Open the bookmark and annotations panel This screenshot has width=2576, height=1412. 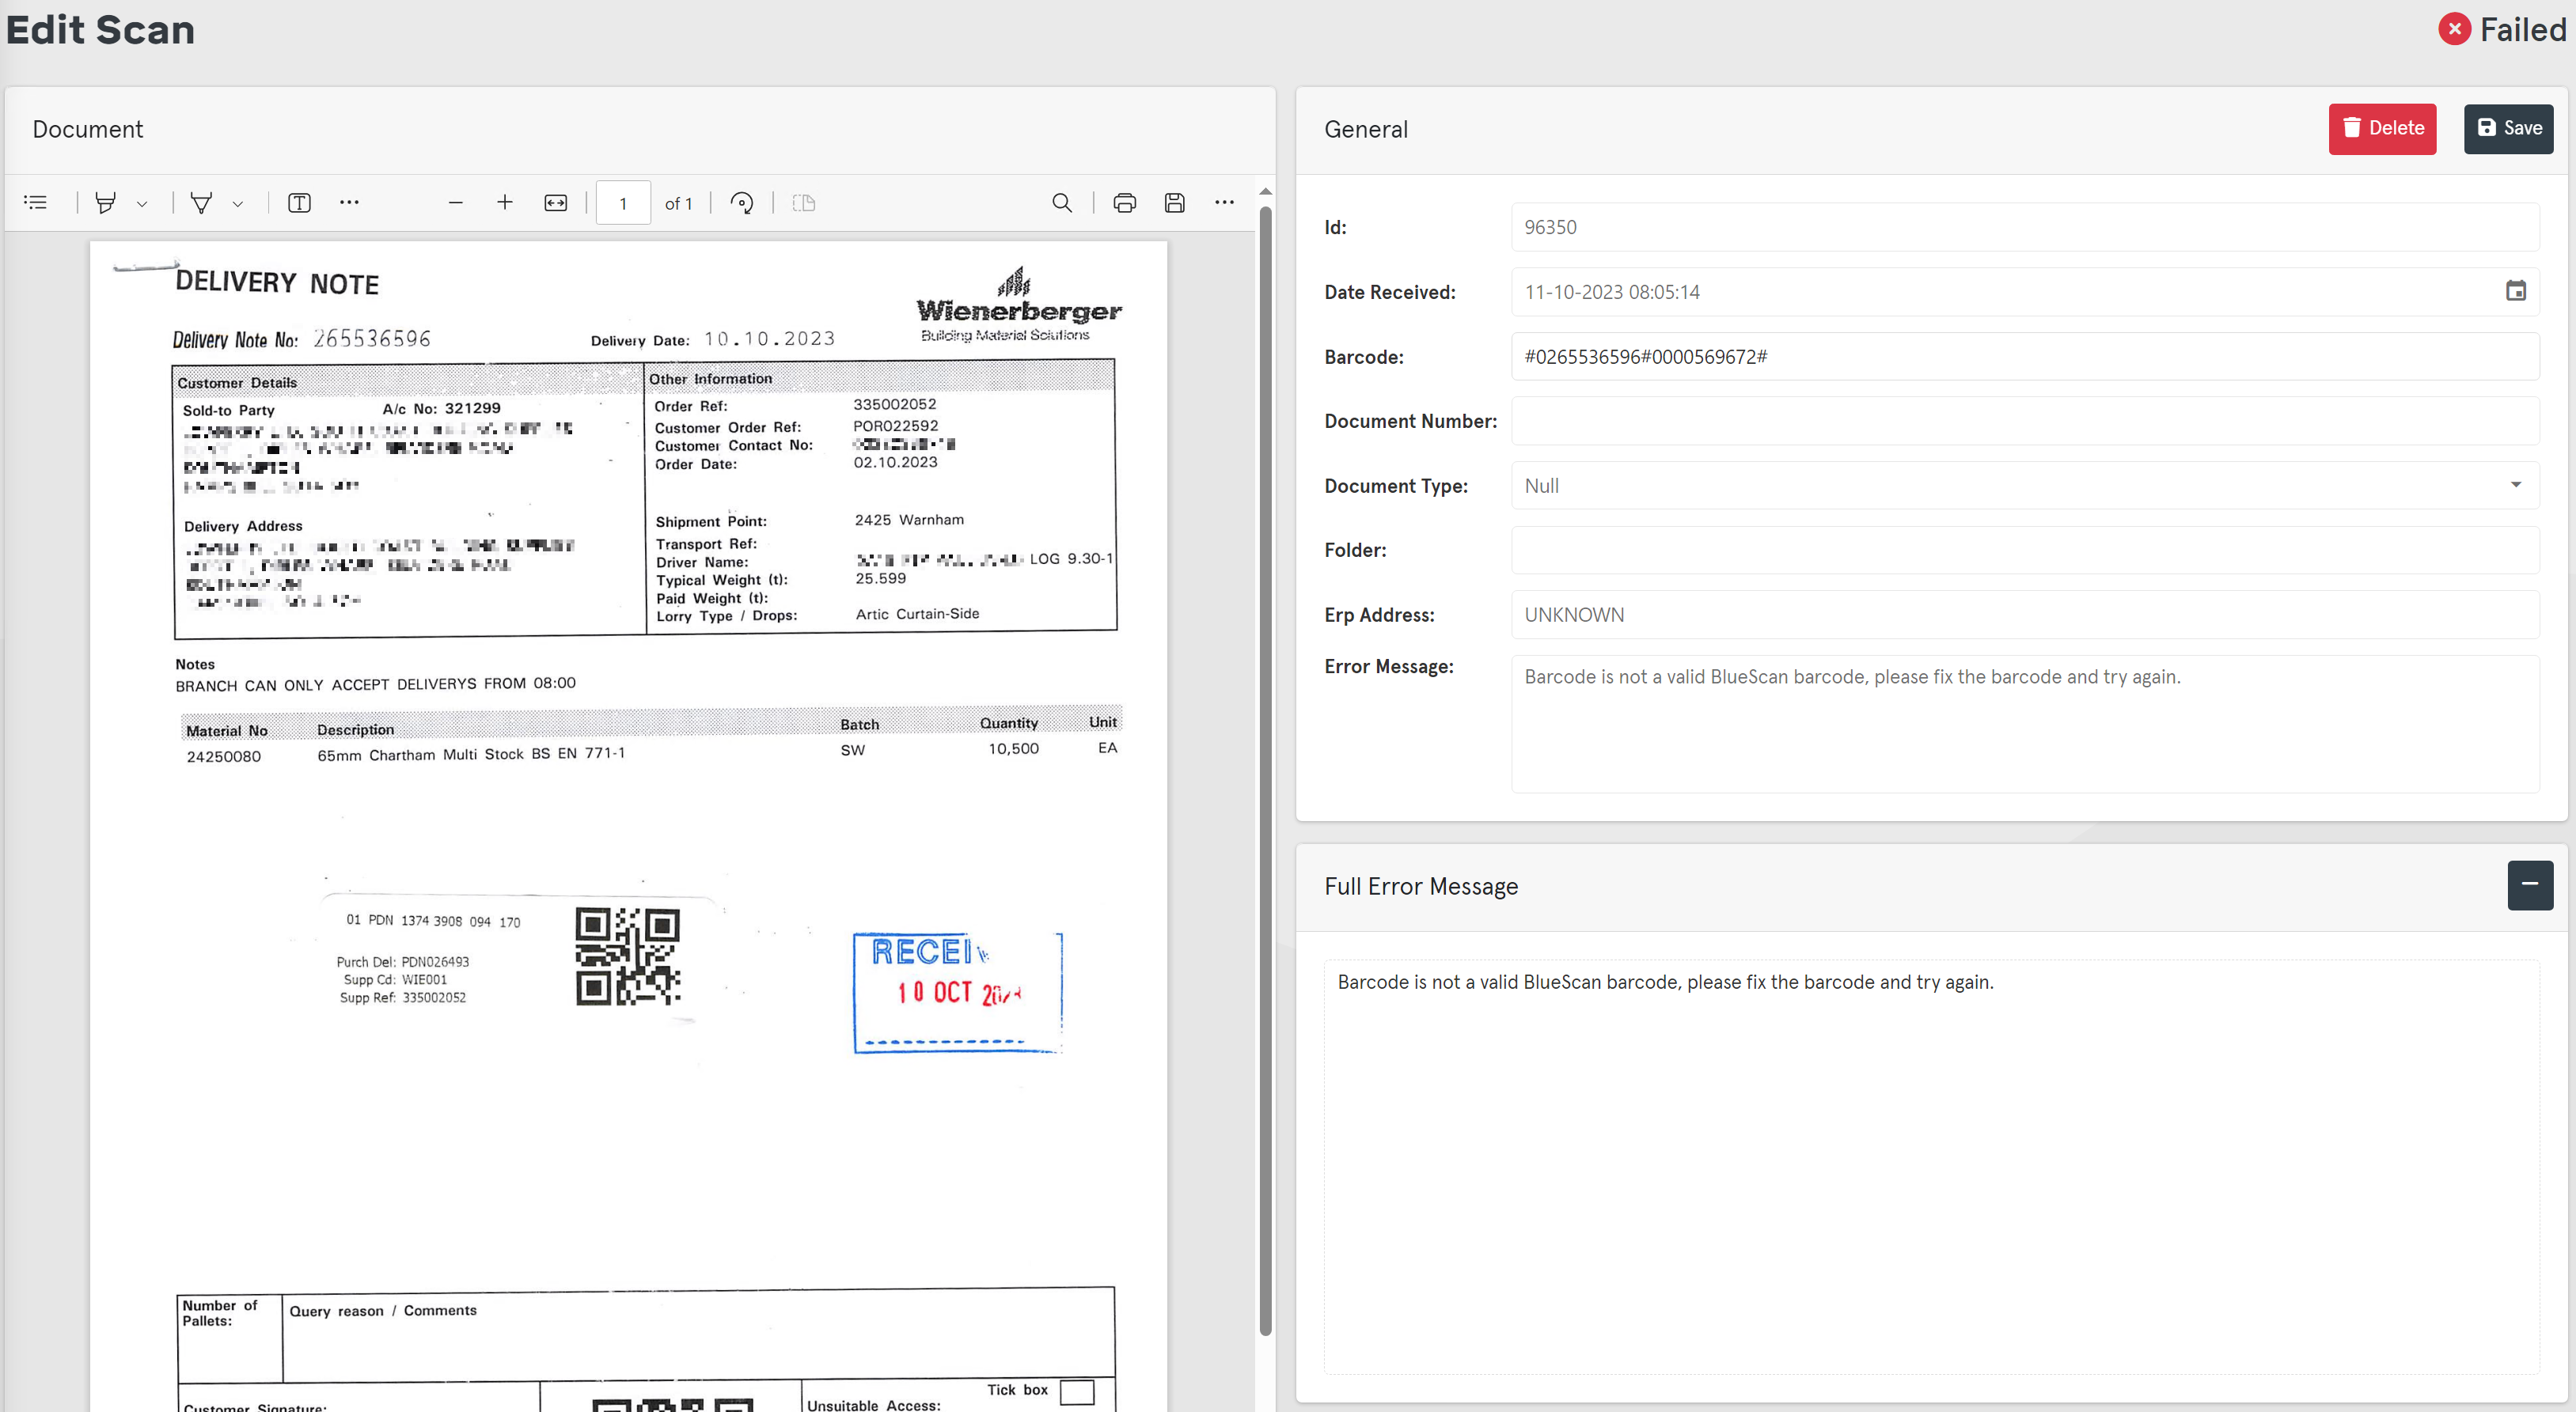click(x=35, y=202)
